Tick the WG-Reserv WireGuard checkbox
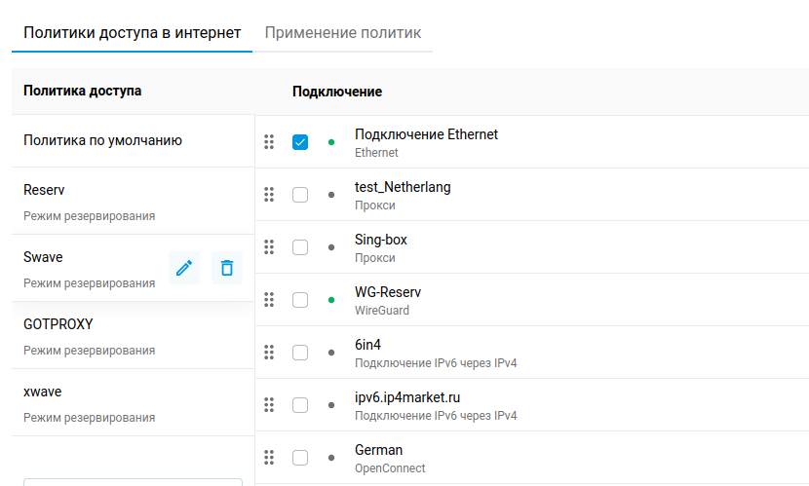The image size is (809, 486). click(x=300, y=300)
